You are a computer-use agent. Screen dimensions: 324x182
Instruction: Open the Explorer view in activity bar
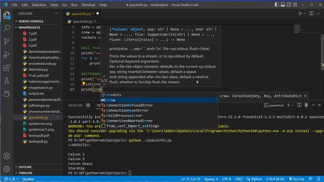click(7, 15)
